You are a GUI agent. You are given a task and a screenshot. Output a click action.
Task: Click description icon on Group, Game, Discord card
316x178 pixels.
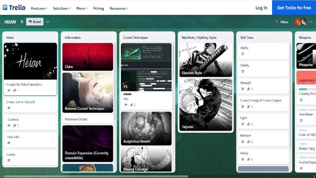click(9, 108)
